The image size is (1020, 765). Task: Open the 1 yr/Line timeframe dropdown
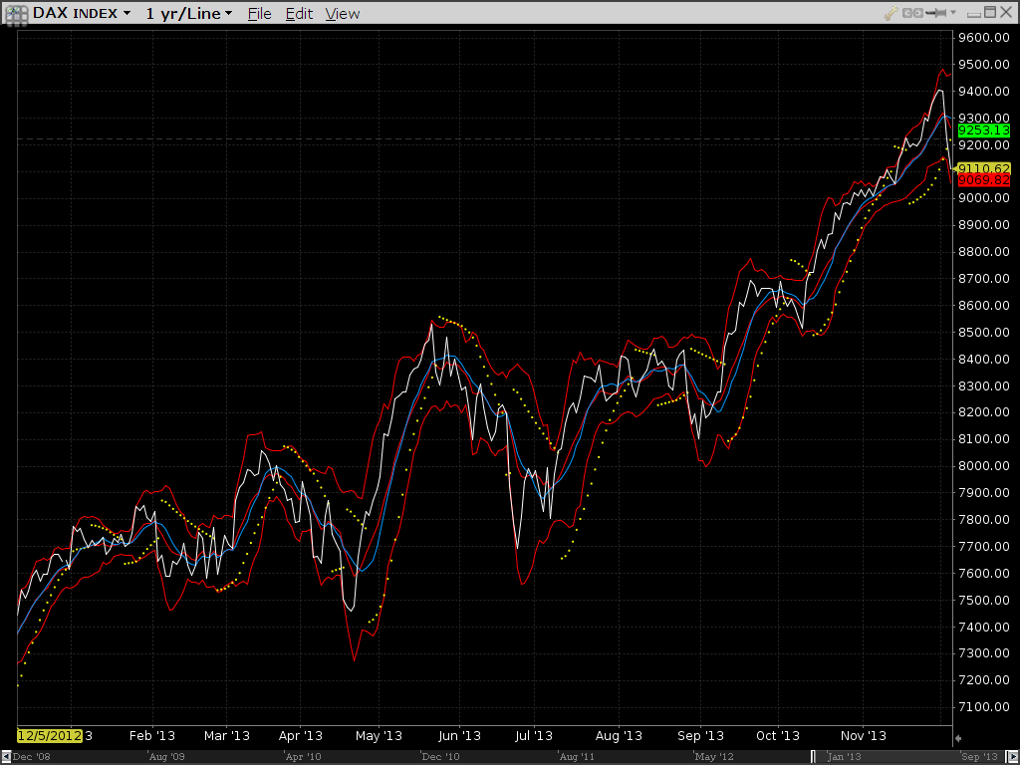pos(189,13)
